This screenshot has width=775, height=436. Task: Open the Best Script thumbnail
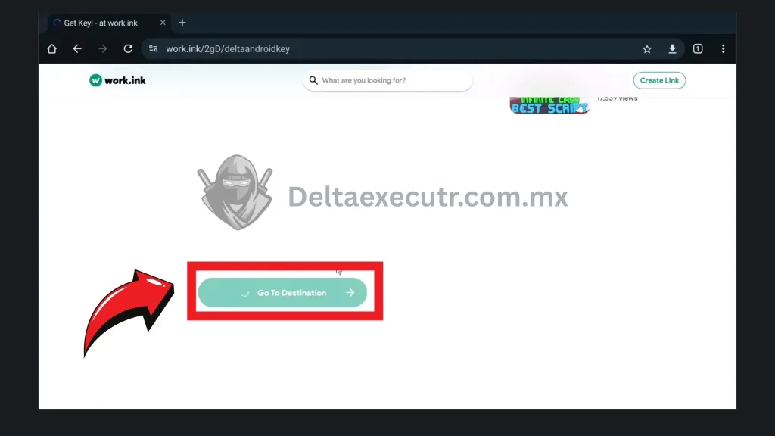click(549, 105)
